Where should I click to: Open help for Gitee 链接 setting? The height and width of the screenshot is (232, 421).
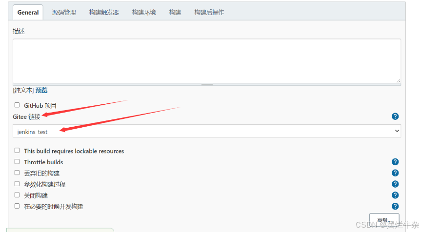point(395,116)
